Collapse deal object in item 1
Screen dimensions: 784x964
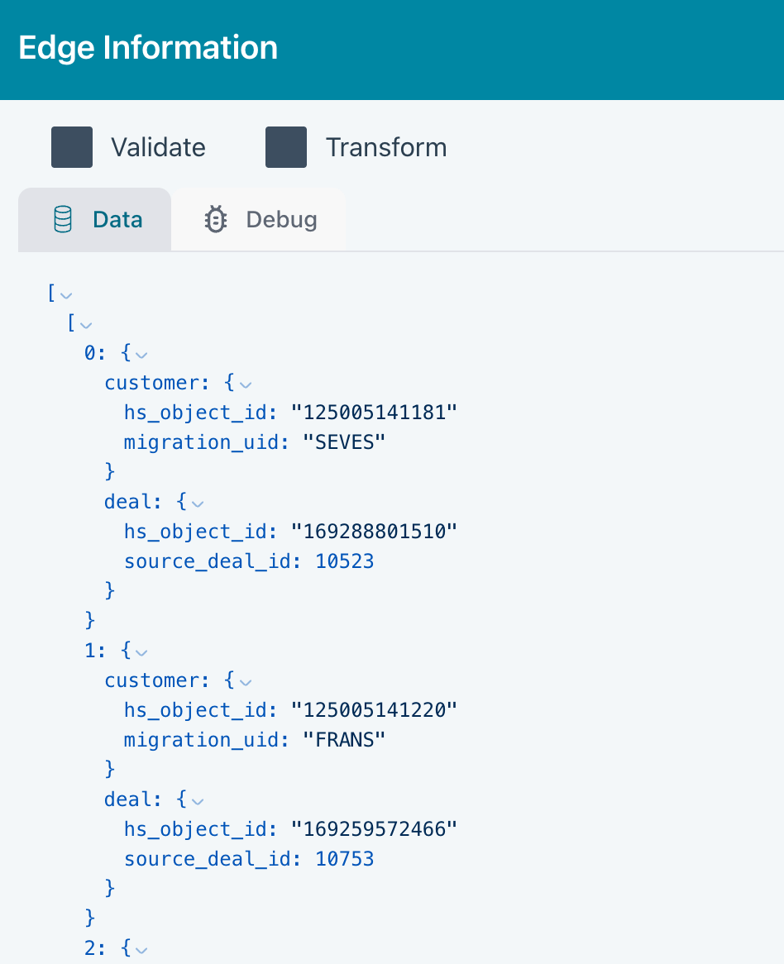tap(198, 799)
